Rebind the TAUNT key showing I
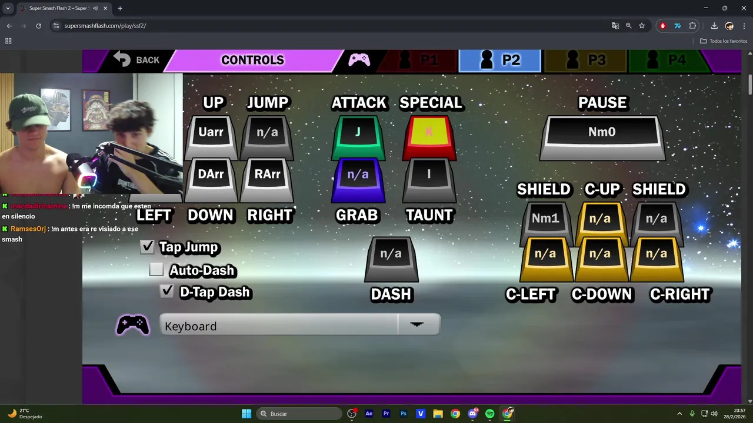This screenshot has width=753, height=423. tap(429, 179)
